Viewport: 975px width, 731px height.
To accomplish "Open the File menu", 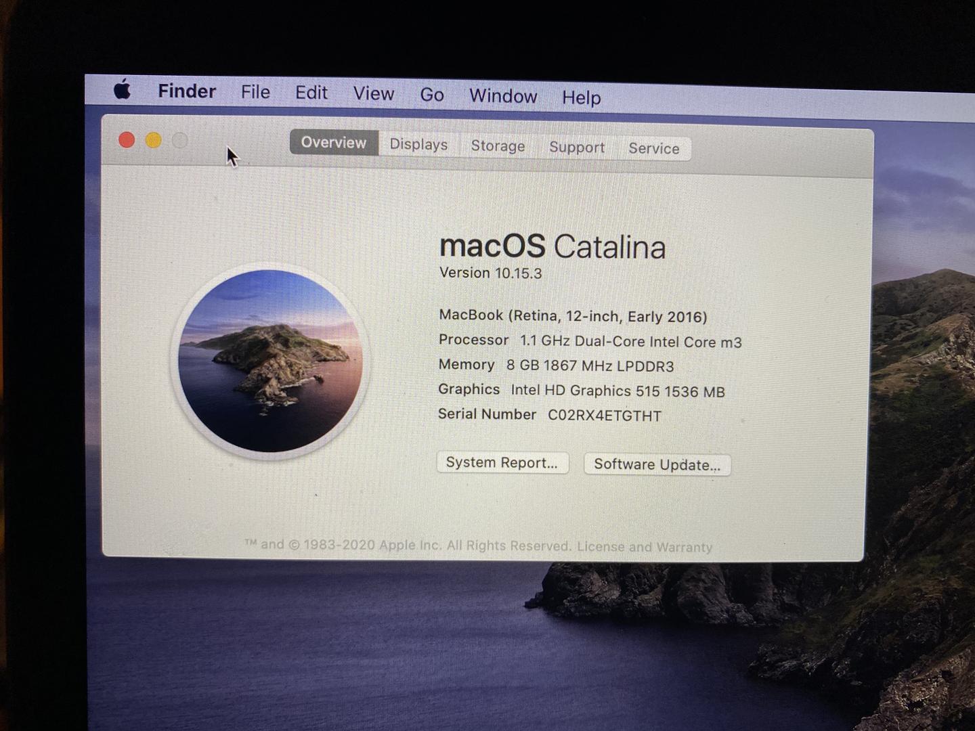I will tap(255, 92).
